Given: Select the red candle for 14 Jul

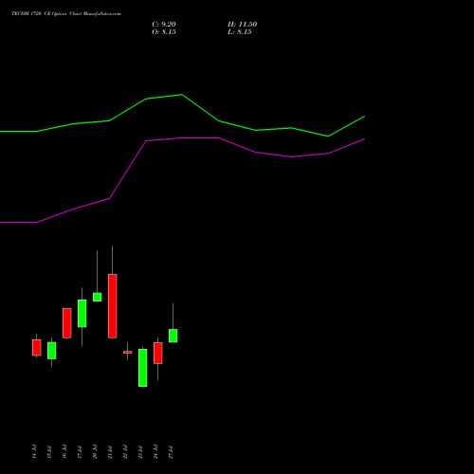Looking at the screenshot, I should click(37, 348).
